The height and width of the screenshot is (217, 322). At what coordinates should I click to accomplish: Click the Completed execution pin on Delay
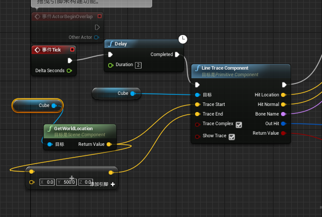pyautogui.click(x=177, y=55)
